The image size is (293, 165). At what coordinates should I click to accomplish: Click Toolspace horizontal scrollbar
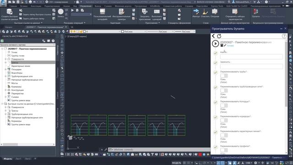(27, 144)
